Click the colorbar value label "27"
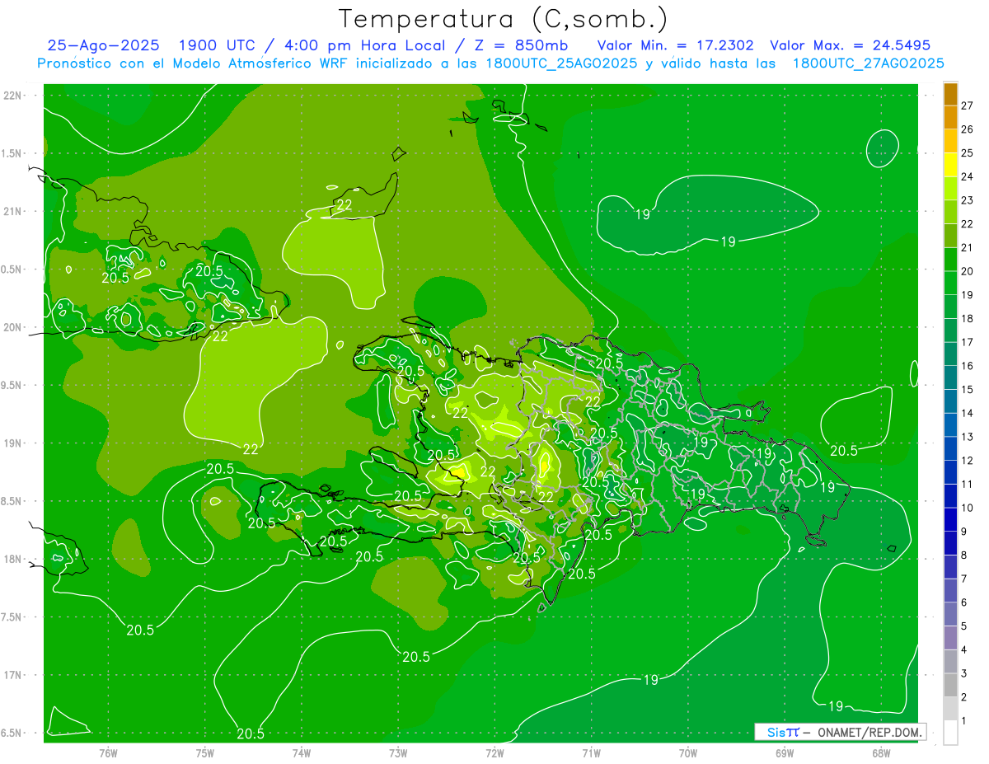This screenshot has height=764, width=989. (x=968, y=105)
